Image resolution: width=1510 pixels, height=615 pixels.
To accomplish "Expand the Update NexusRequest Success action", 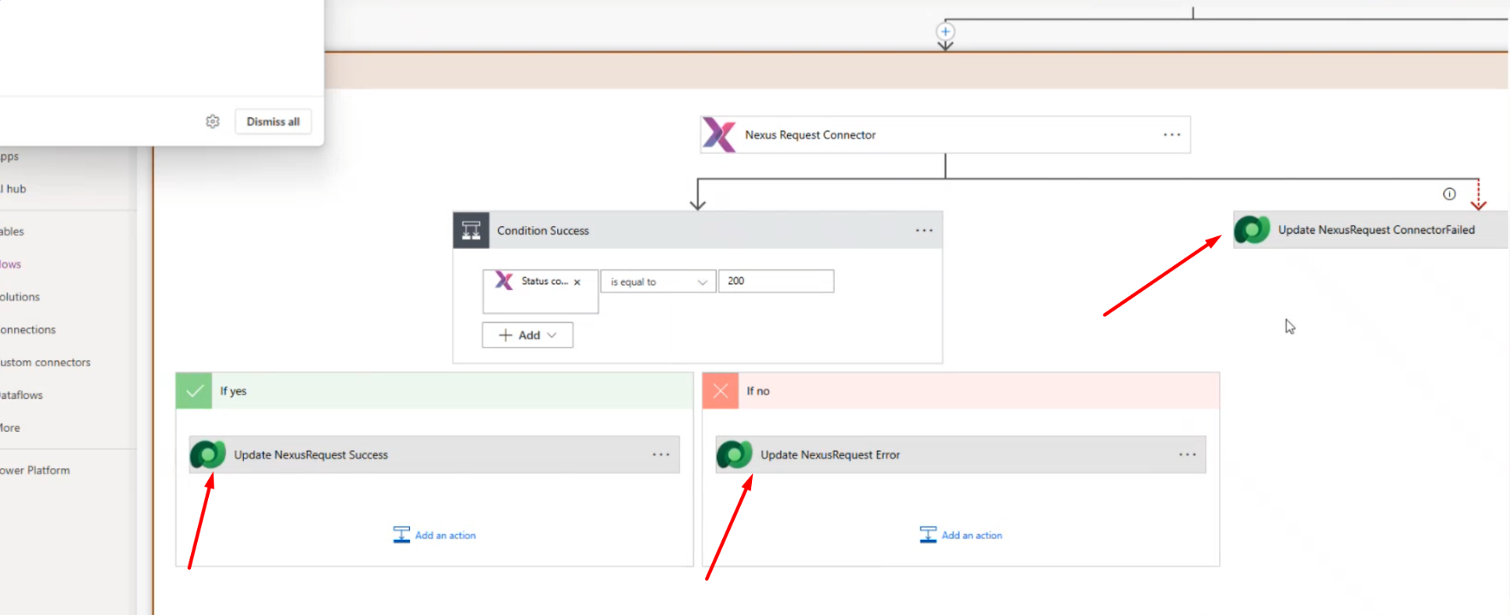I will pos(434,455).
